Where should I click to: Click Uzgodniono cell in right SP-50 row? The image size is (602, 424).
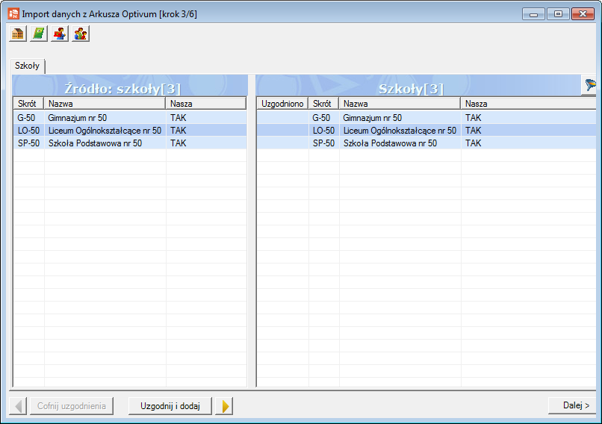point(282,143)
